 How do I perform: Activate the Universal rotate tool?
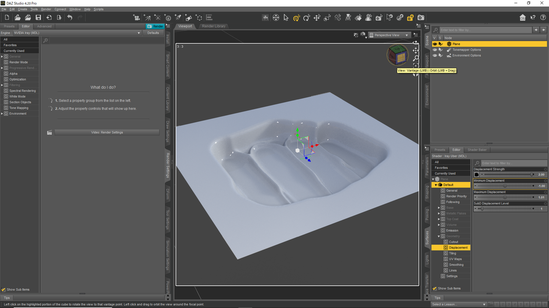coord(296,18)
